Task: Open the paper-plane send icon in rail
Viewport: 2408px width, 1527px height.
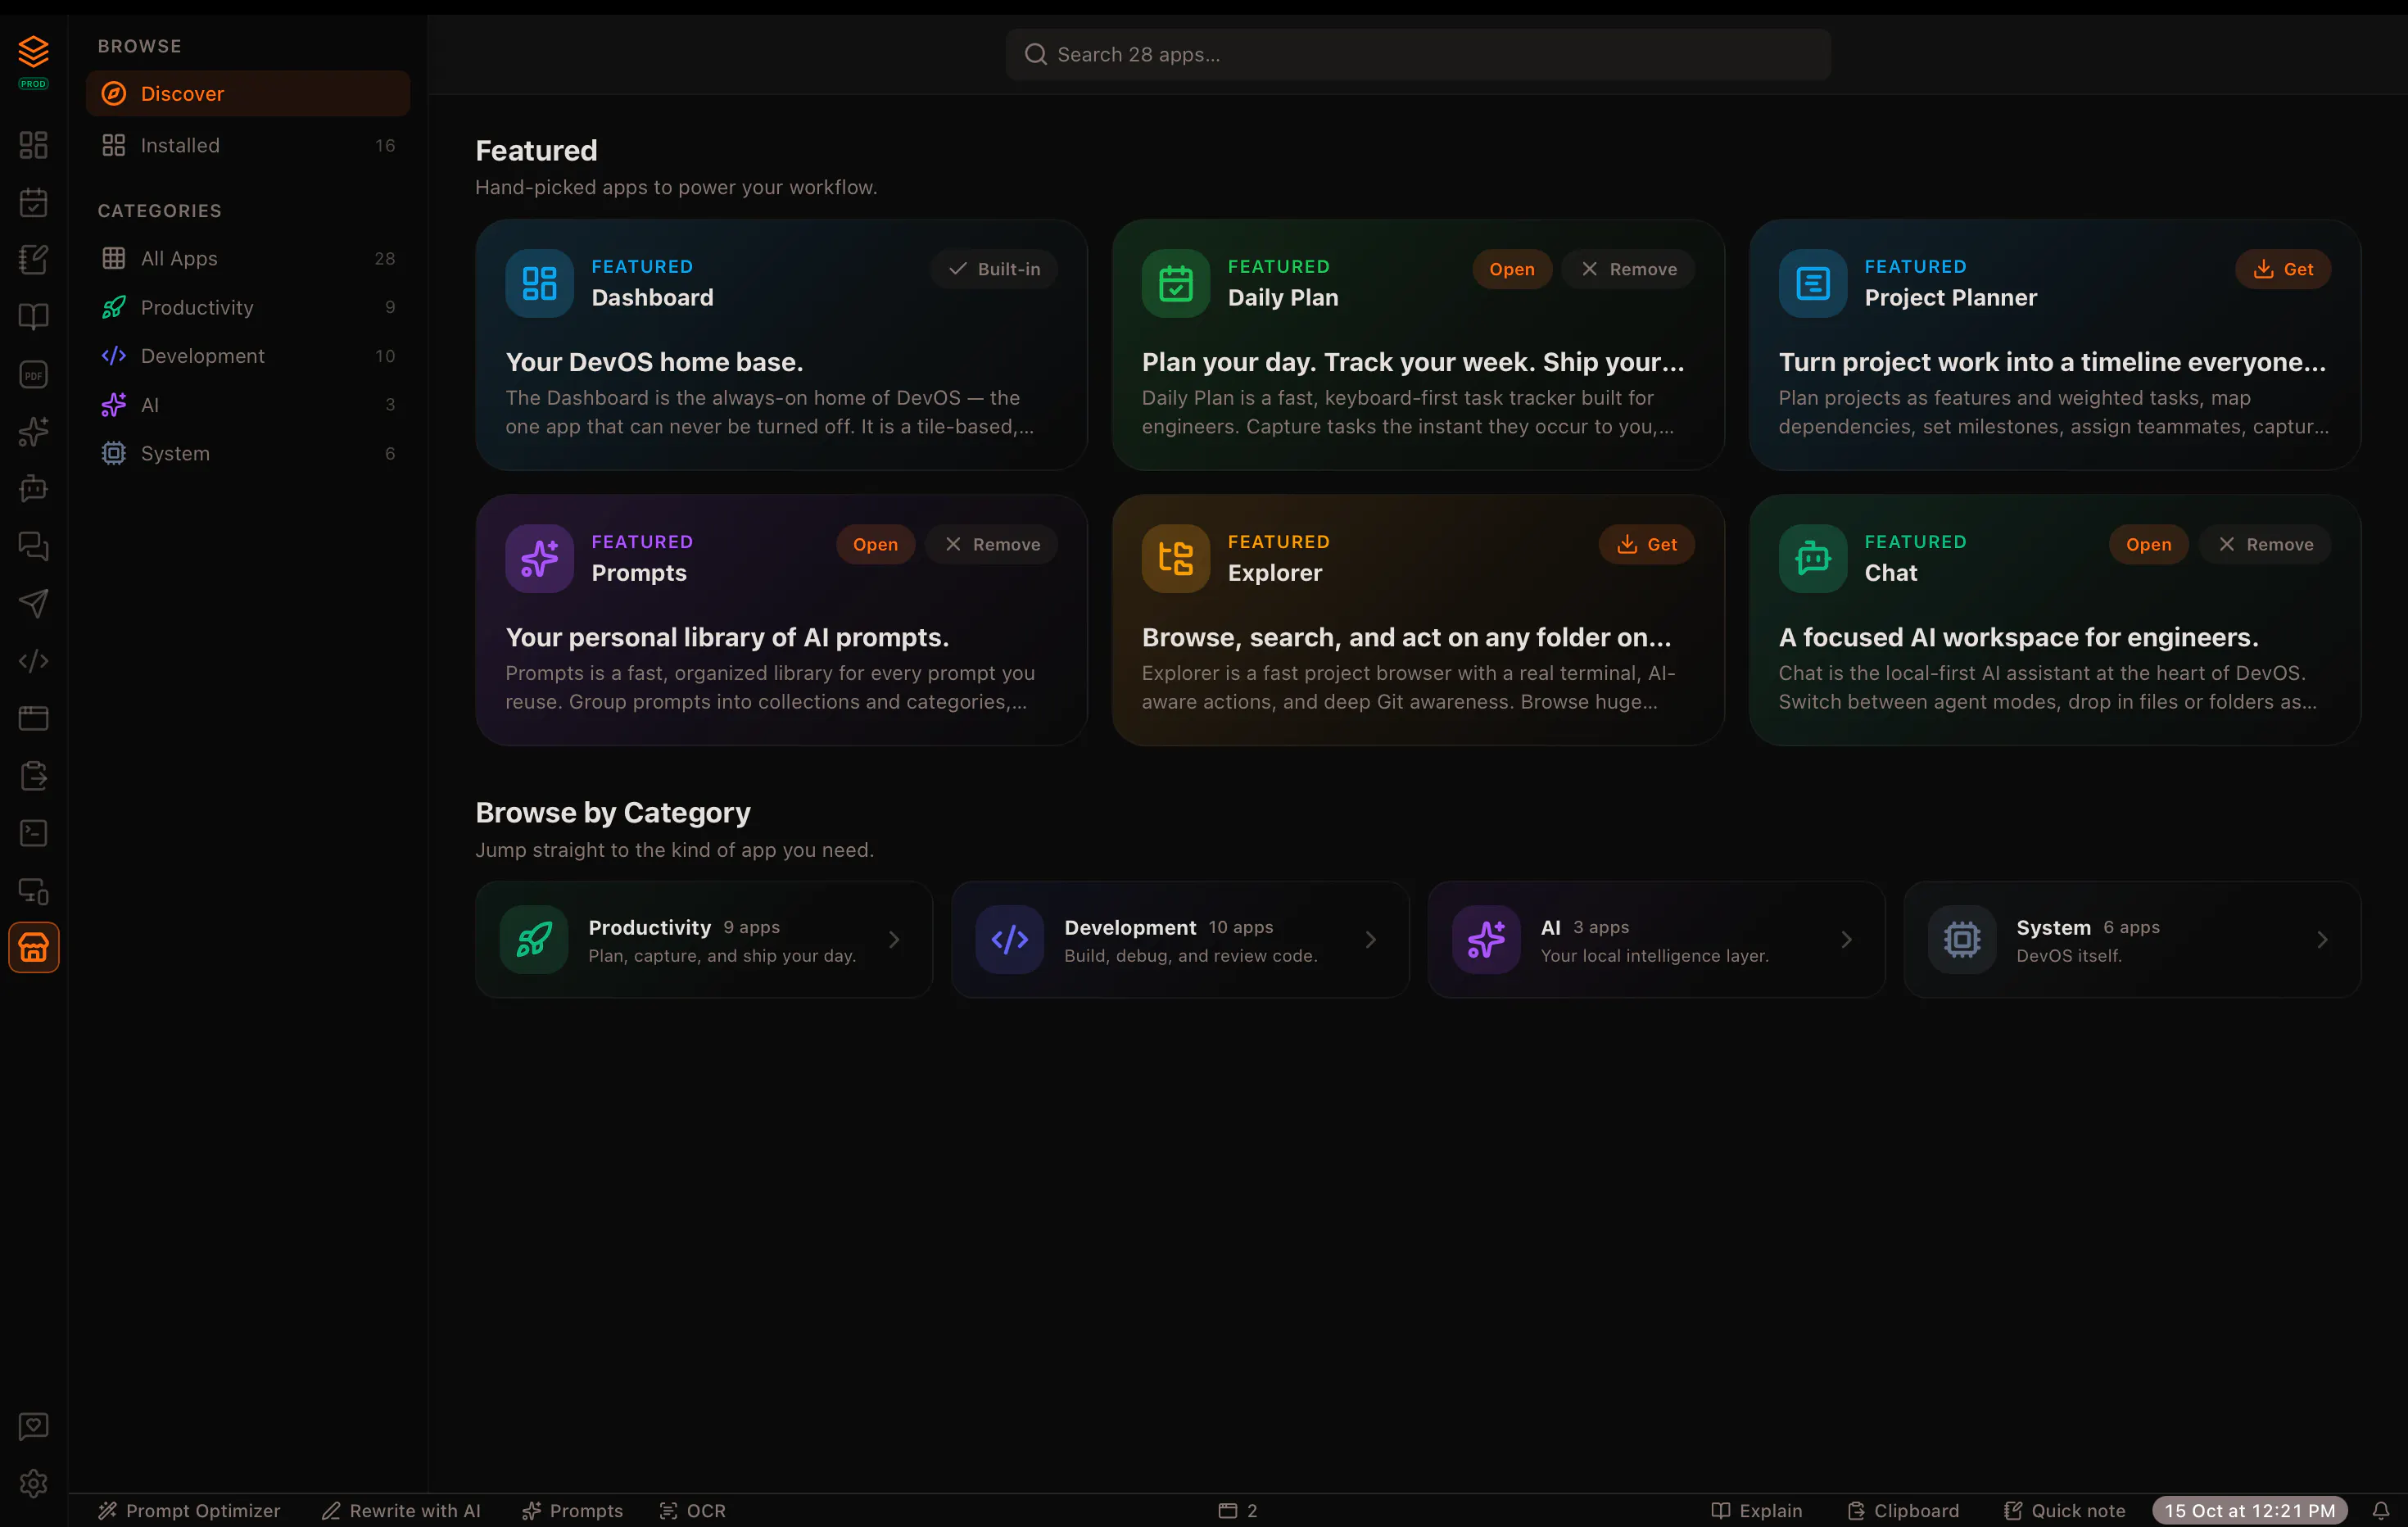Action: click(33, 603)
